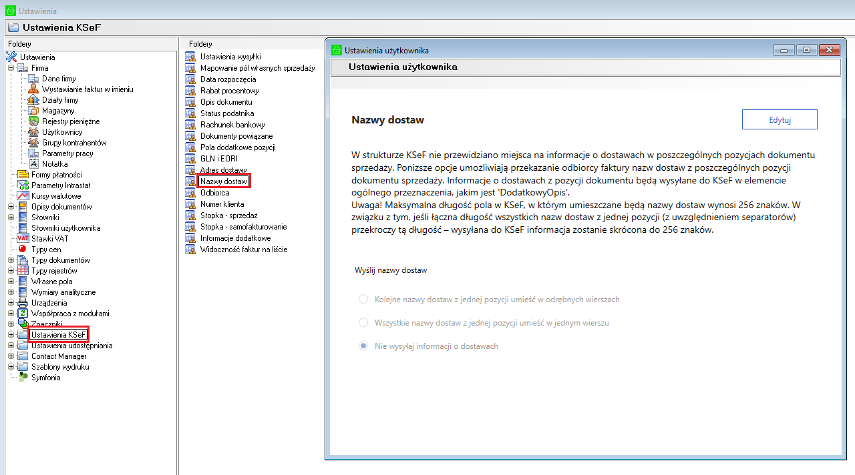
Task: Expand the Opisy dokumentów node
Action: tap(11, 207)
